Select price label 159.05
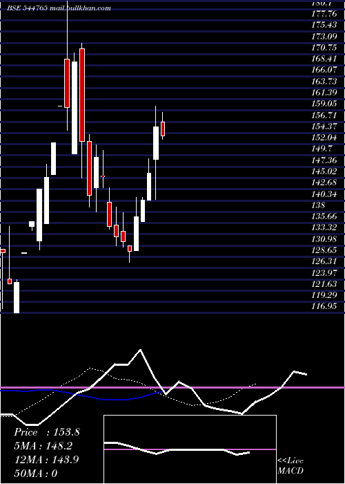 [x=324, y=104]
